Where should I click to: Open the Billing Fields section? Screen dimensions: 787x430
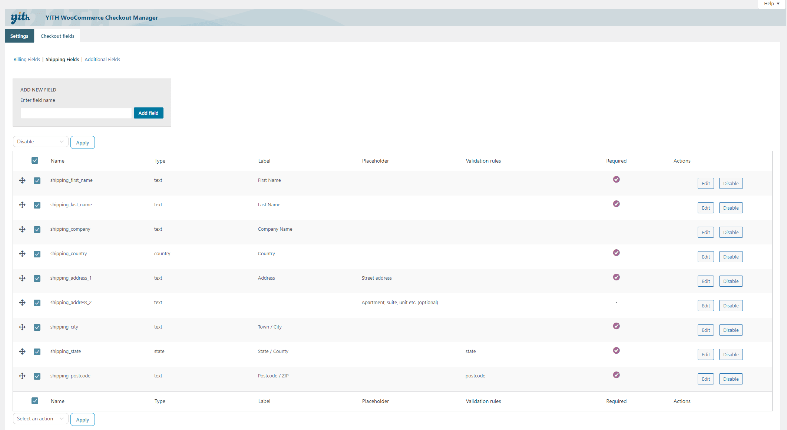click(x=26, y=59)
